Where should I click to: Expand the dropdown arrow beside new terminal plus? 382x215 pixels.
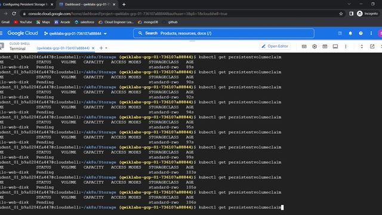tap(106, 48)
